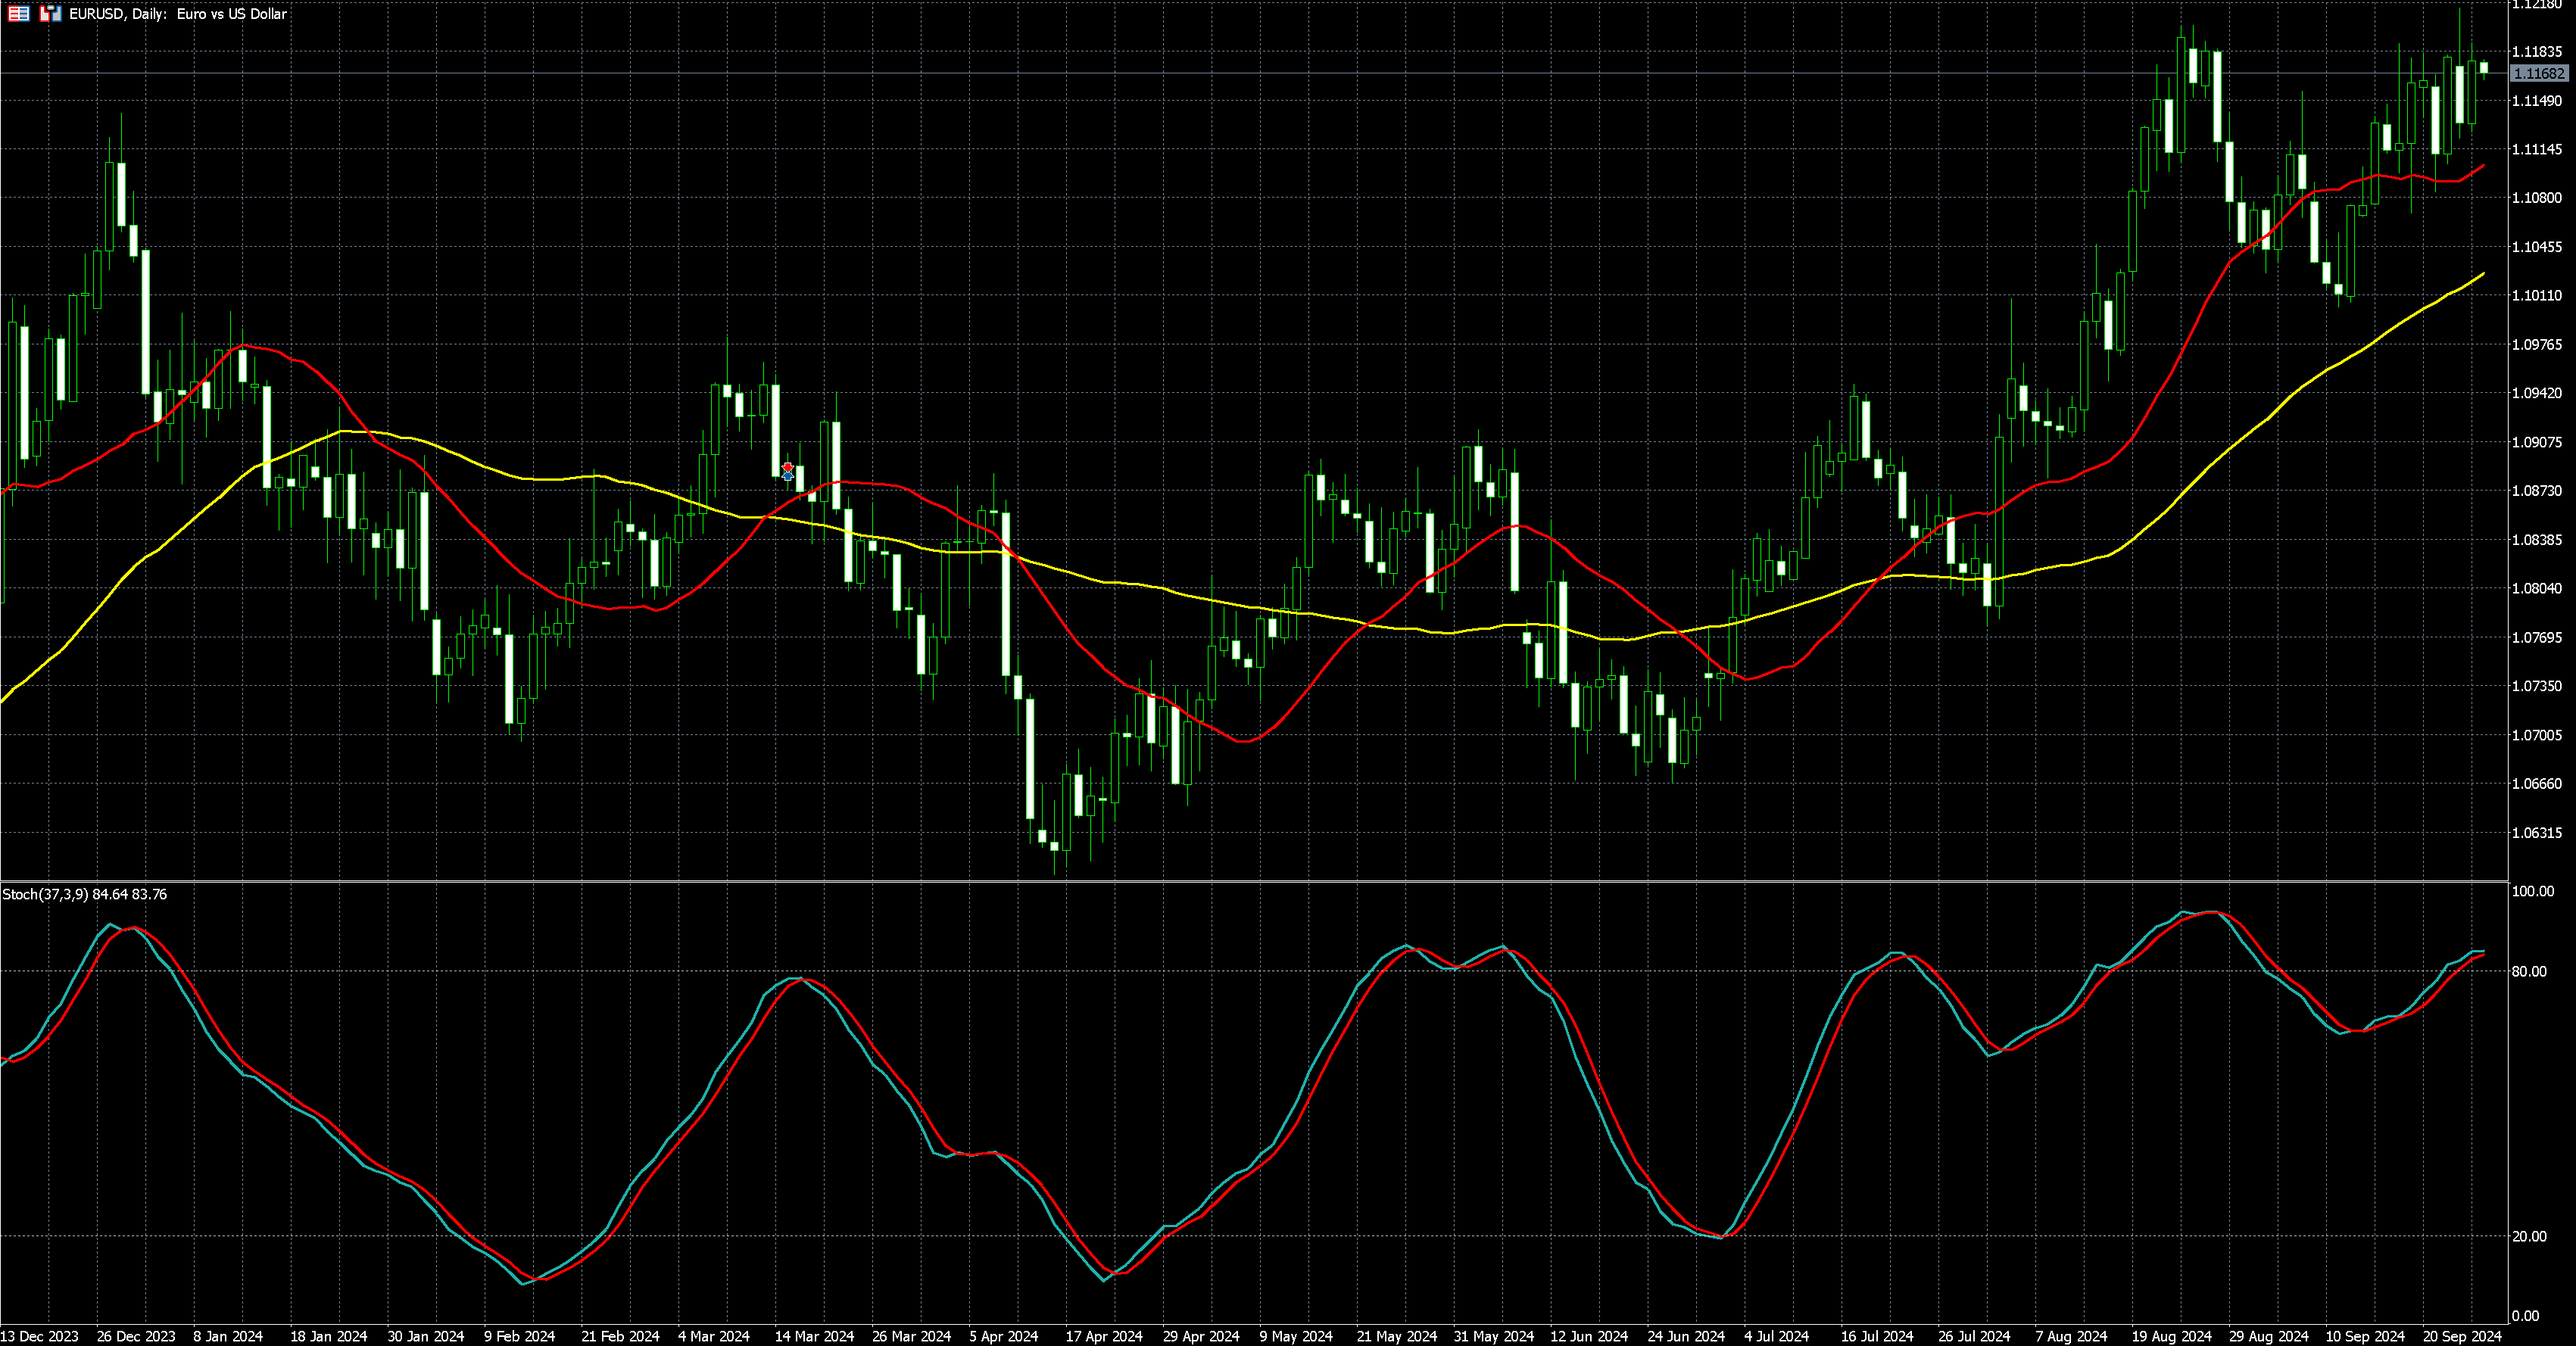2576x1346 pixels.
Task: Click the 17 Apr 2024 date label
Action: 1103,1336
